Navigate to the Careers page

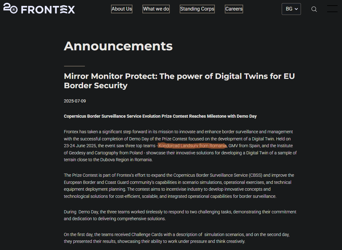click(x=234, y=9)
